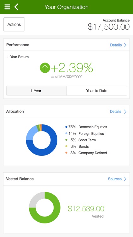Screen dimensions: 133x237
Task: Tap the $12,539.00 vested amount
Action: (x=86, y=209)
